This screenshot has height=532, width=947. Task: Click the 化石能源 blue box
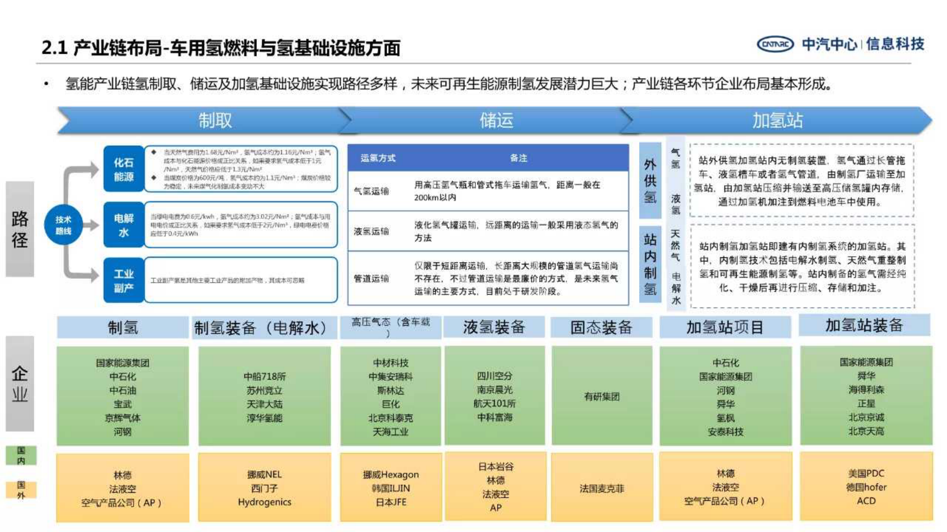point(124,169)
